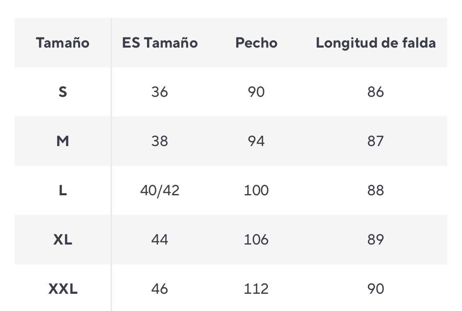Select Pecho value 94 in M row
462x311 pixels.
(x=256, y=141)
